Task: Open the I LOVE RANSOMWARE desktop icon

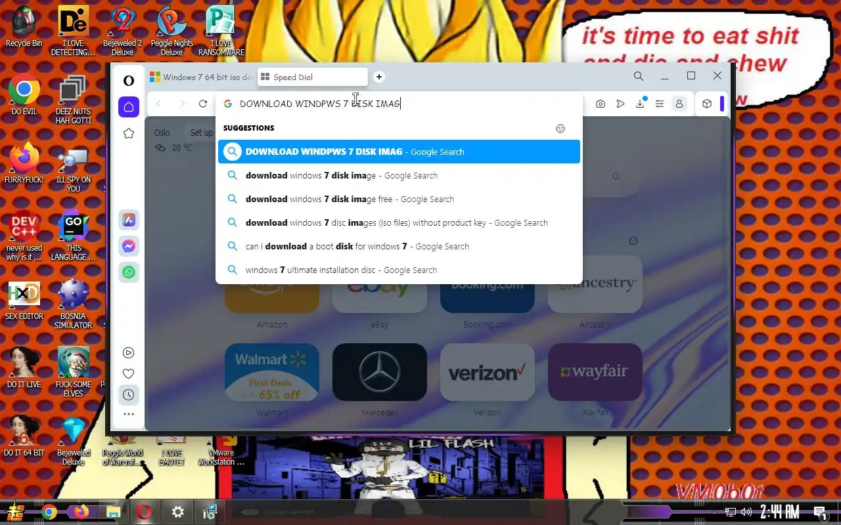Action: tap(221, 31)
